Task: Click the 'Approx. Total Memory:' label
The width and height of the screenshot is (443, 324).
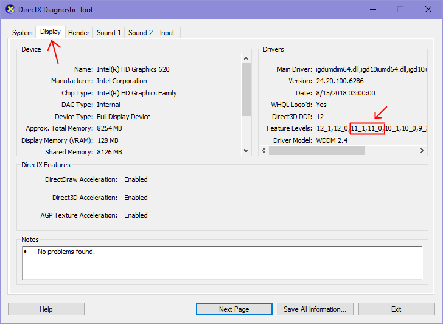Action: coord(60,128)
